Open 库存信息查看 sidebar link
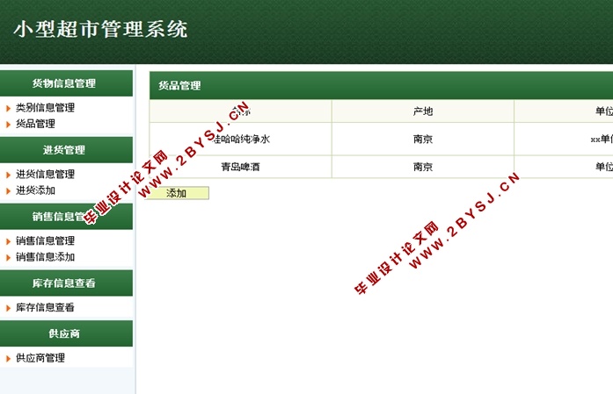Image resolution: width=613 pixels, height=394 pixels. click(45, 307)
